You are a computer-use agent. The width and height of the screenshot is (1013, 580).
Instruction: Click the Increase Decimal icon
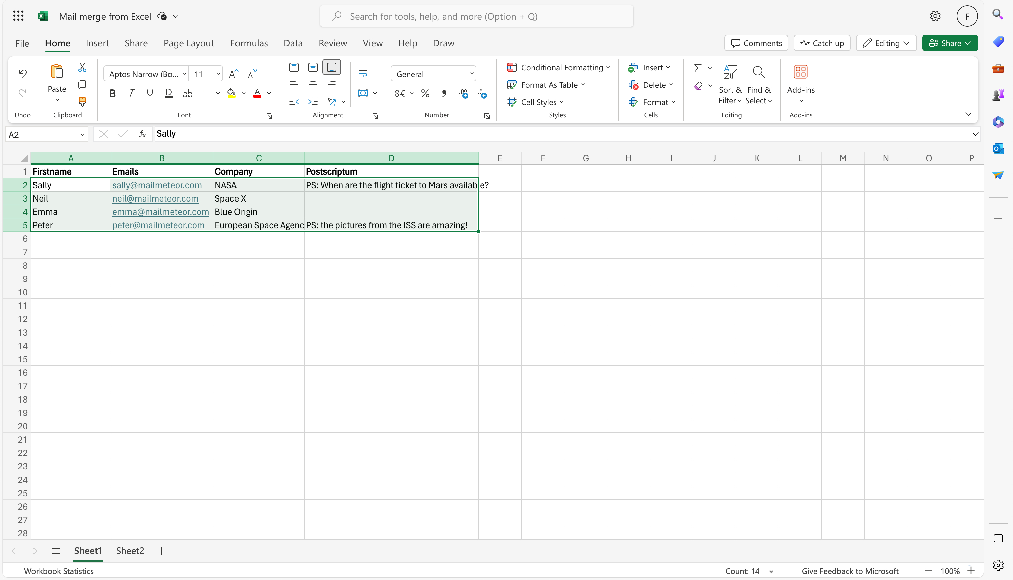(x=464, y=94)
